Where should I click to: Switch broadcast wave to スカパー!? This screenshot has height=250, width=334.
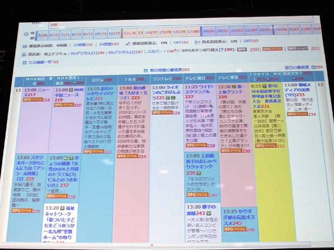point(156,51)
